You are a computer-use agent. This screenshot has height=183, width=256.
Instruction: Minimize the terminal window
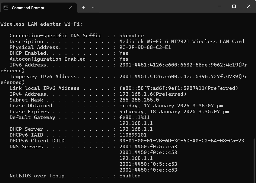point(219,6)
